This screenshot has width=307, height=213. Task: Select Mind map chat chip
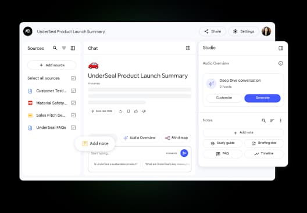[176, 138]
